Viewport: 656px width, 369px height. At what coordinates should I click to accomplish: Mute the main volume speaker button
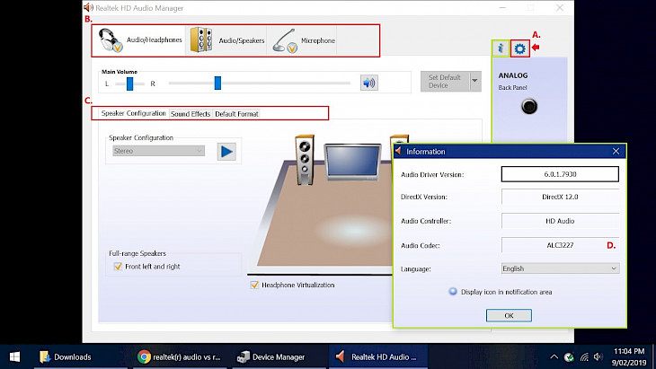pyautogui.click(x=369, y=83)
